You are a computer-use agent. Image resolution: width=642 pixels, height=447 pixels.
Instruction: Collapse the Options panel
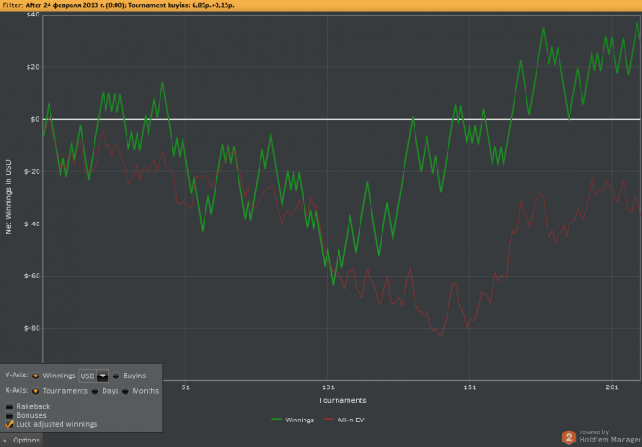point(21,440)
